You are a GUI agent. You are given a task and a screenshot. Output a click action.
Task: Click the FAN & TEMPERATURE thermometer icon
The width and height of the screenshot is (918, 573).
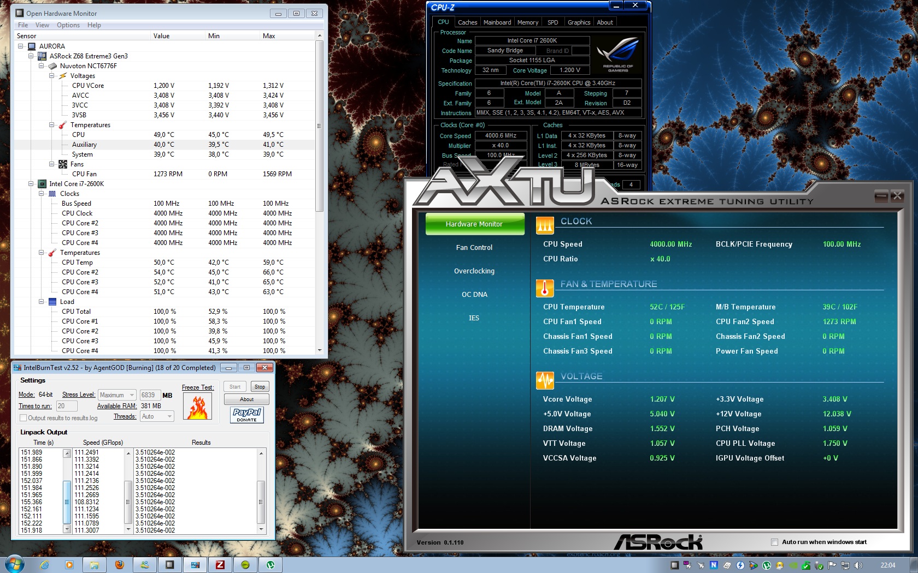click(545, 288)
